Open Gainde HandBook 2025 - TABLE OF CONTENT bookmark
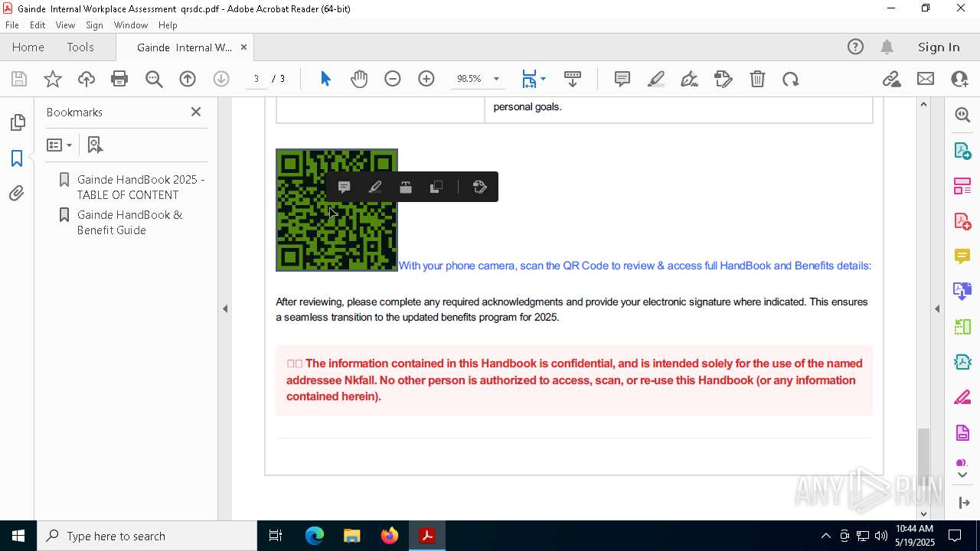Image resolution: width=980 pixels, height=551 pixels. (141, 187)
